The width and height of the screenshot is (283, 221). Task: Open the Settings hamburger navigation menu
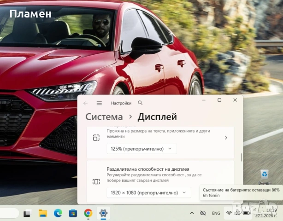point(99,103)
